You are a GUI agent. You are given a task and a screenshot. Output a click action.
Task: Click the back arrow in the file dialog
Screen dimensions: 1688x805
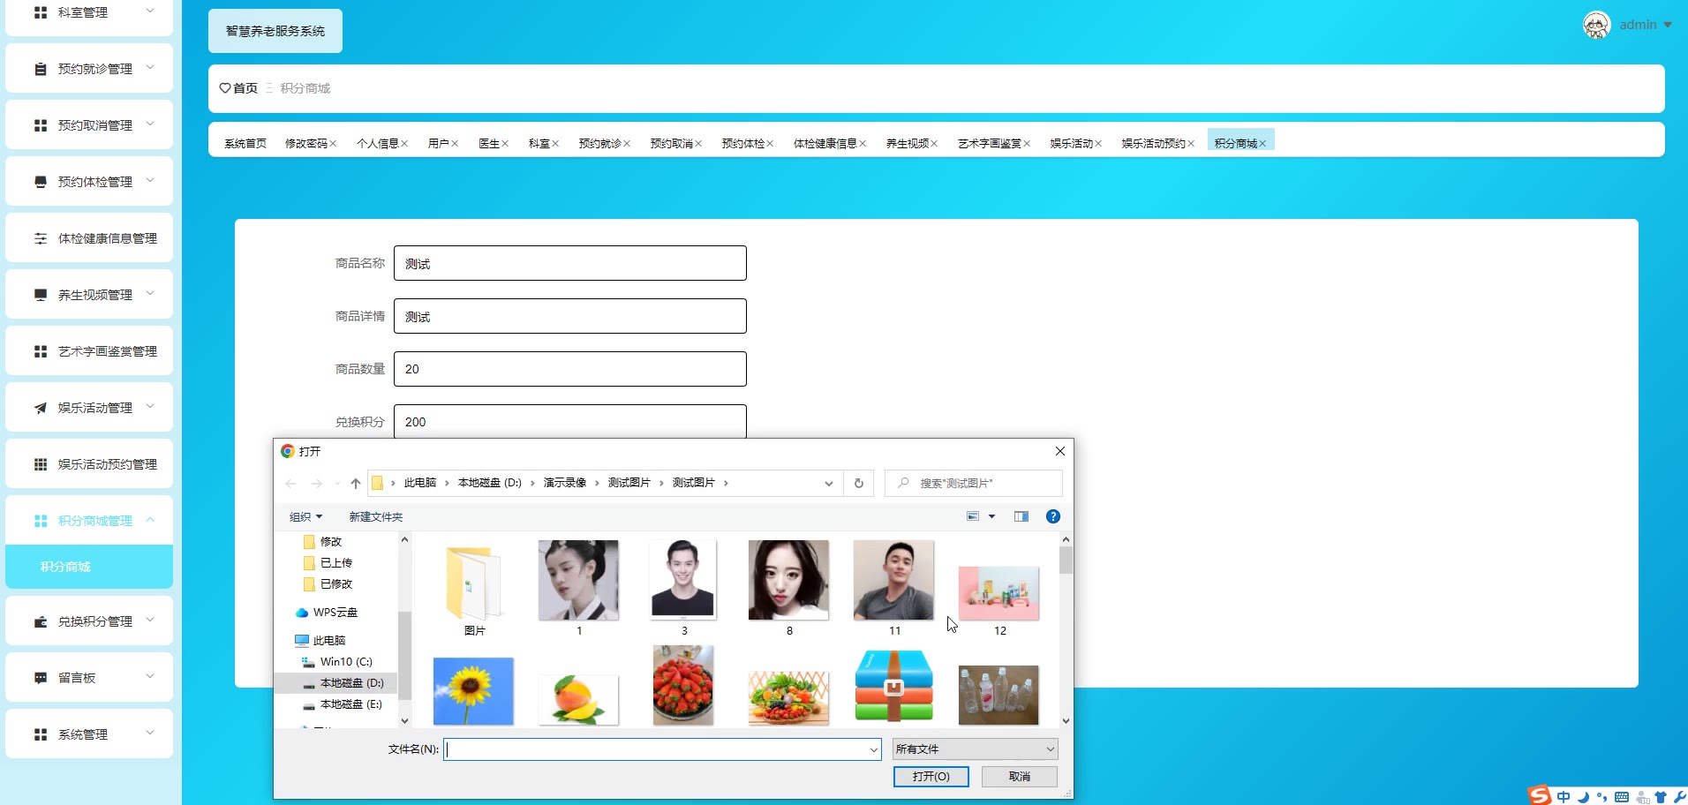290,484
